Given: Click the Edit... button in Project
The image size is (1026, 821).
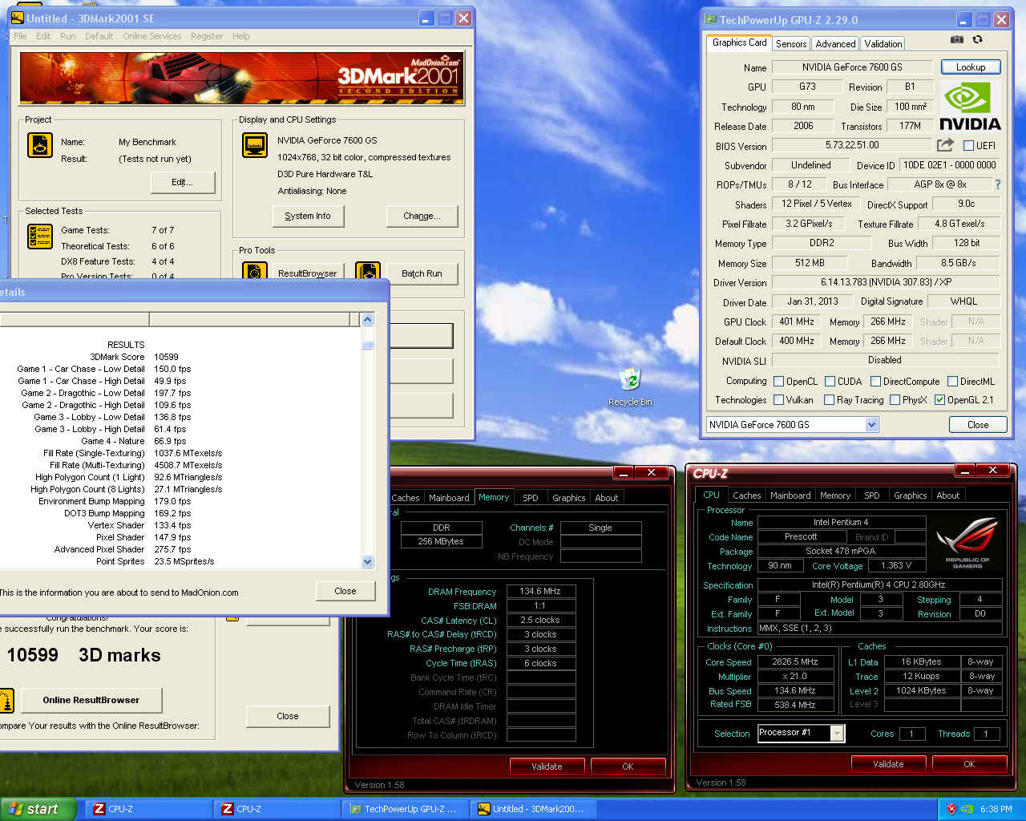Looking at the screenshot, I should click(x=183, y=182).
